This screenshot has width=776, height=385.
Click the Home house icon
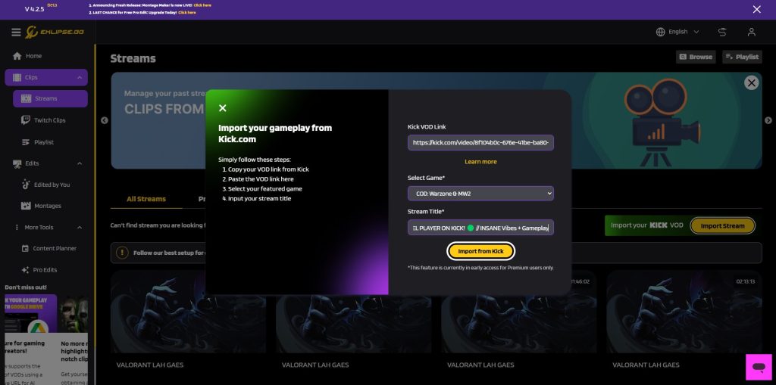tap(17, 56)
